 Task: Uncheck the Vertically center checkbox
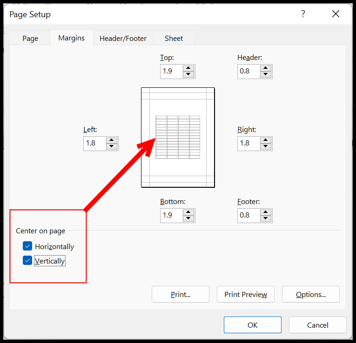27,261
